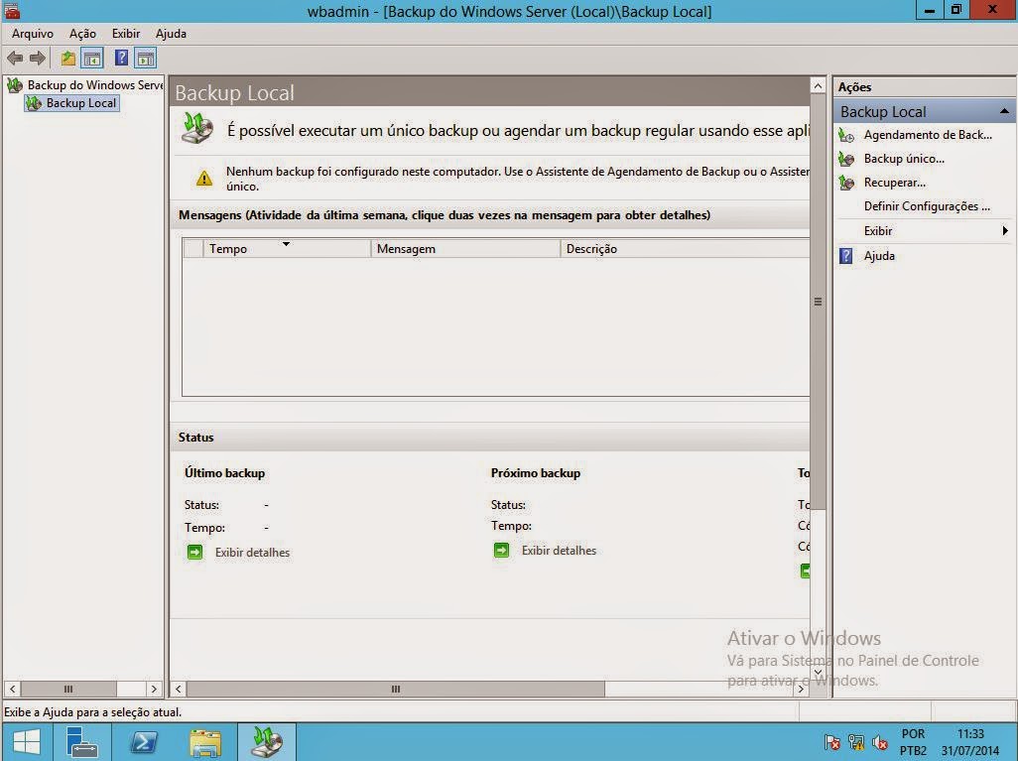Click the network tray icon
1018x761 pixels.
pyautogui.click(x=856, y=742)
